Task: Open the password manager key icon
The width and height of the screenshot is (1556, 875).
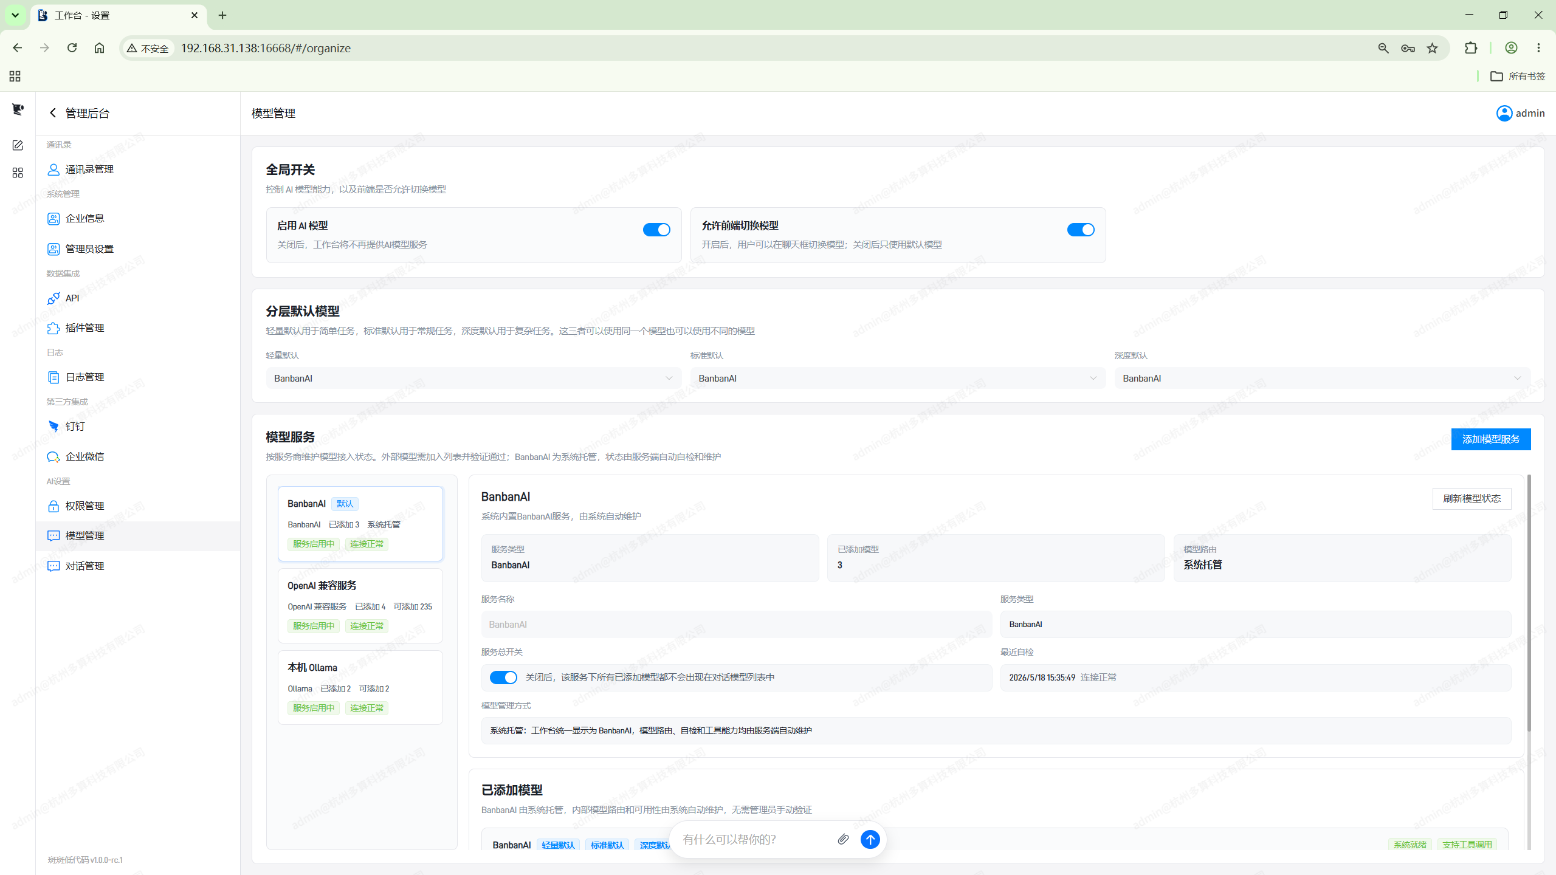Action: tap(1408, 48)
